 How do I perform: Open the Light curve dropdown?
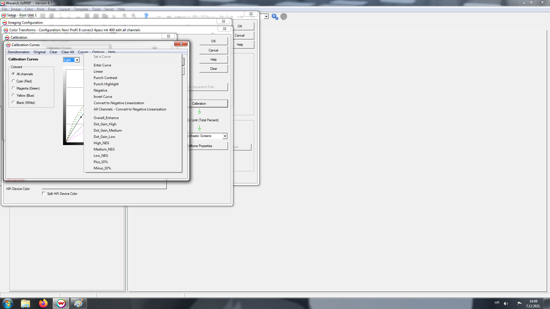point(77,60)
